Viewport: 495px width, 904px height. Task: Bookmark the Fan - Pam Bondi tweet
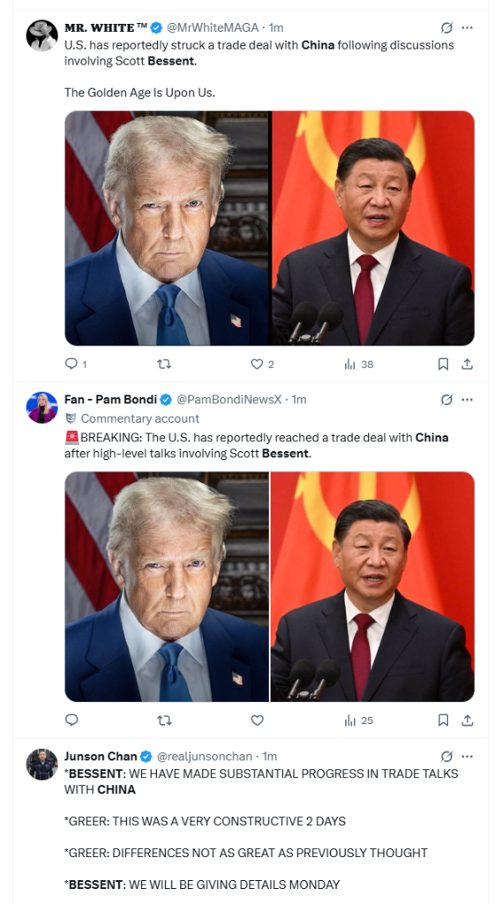(x=443, y=720)
